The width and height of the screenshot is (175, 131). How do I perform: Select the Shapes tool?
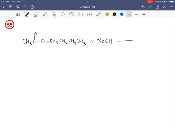pyautogui.click(x=54, y=15)
